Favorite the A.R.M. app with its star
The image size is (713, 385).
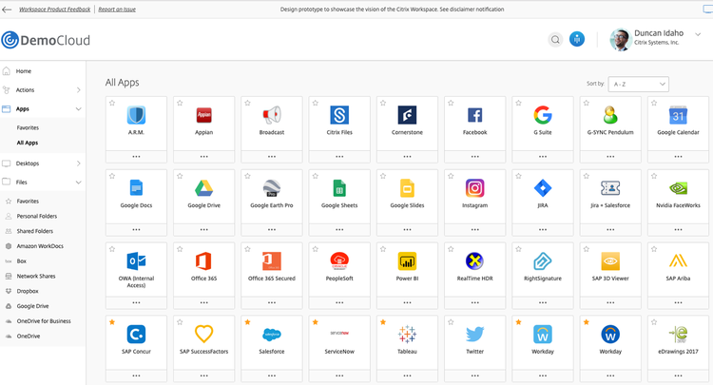[112, 104]
